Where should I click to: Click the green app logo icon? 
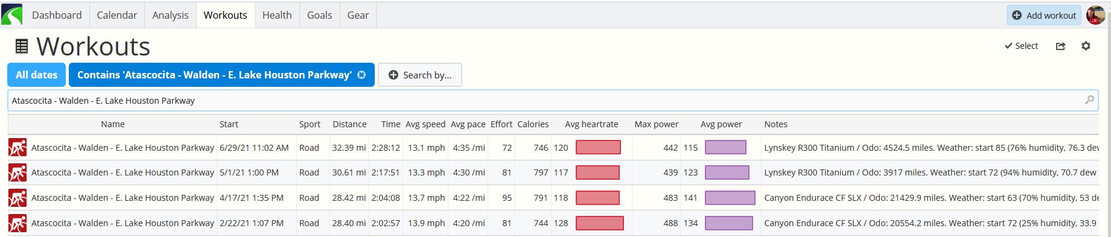[12, 14]
